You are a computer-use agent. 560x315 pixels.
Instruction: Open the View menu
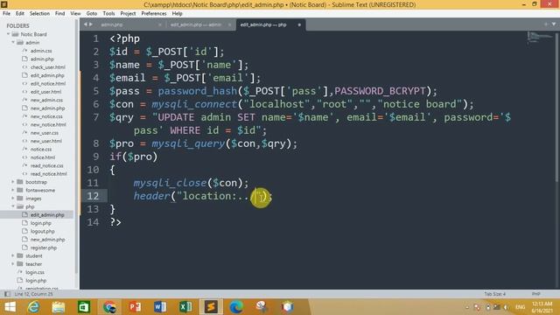click(x=75, y=14)
